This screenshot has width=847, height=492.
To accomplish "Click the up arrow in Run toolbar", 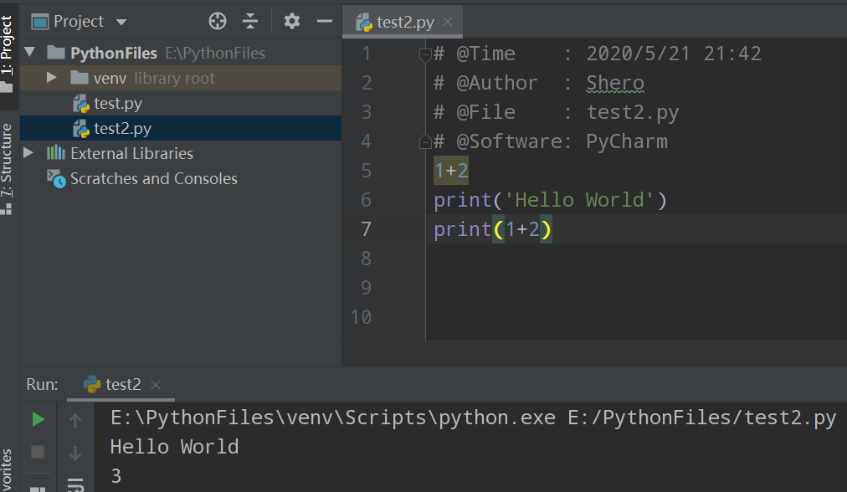I will 75,420.
